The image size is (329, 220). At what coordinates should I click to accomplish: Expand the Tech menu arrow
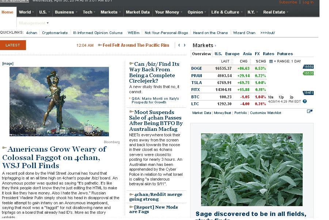94,12
